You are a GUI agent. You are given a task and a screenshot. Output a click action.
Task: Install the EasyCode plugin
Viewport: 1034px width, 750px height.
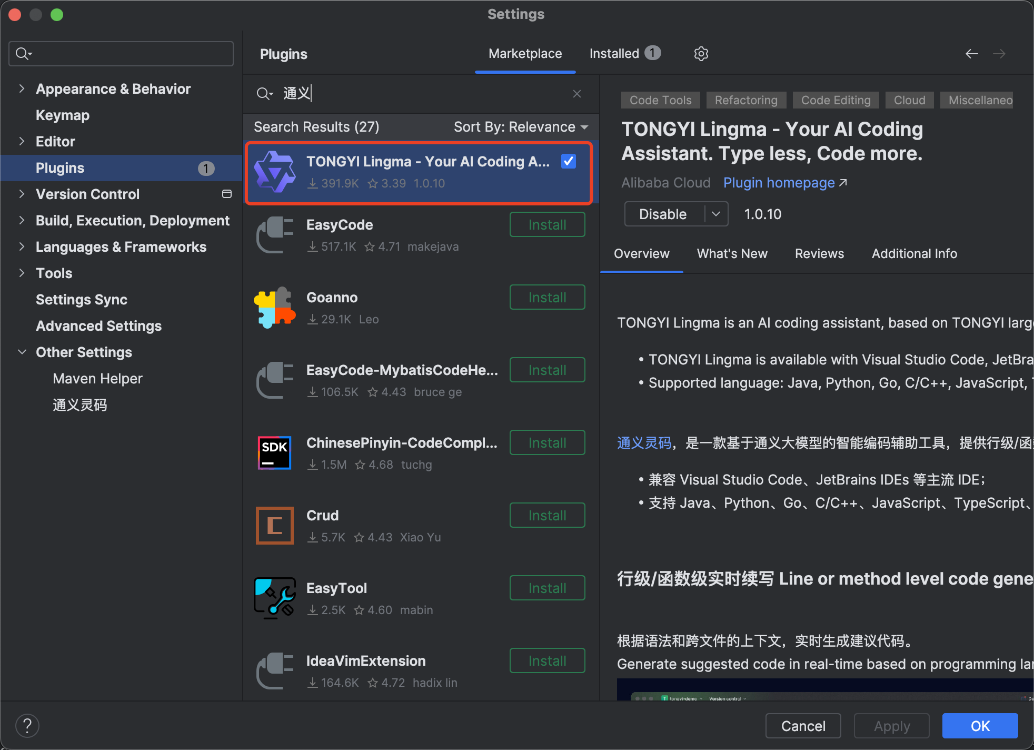tap(547, 225)
